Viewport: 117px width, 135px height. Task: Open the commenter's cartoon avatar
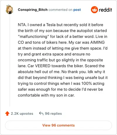pyautogui.click(x=9, y=9)
